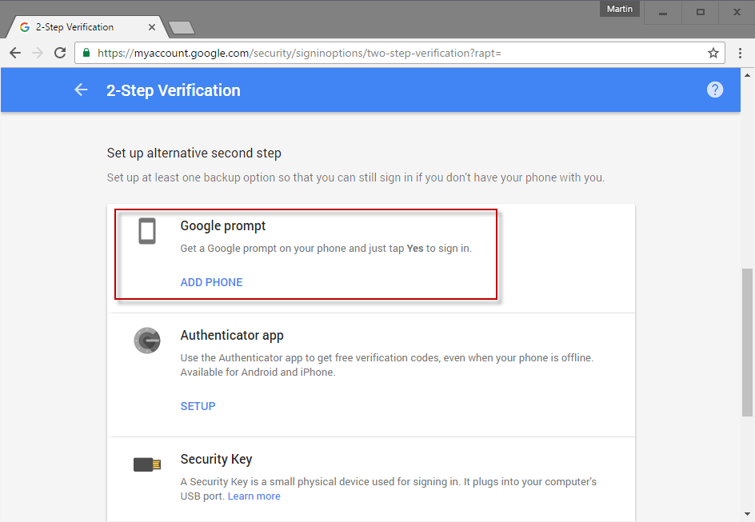The image size is (755, 522).
Task: Return to settings via blue header back arrow
Action: point(80,90)
